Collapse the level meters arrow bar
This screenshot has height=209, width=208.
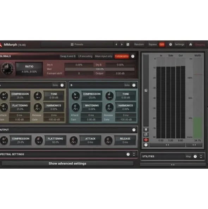click(x=167, y=145)
